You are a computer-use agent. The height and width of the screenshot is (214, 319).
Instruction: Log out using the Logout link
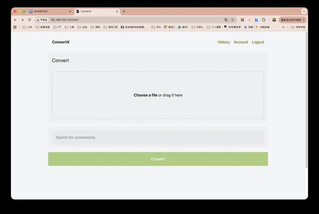click(x=258, y=42)
